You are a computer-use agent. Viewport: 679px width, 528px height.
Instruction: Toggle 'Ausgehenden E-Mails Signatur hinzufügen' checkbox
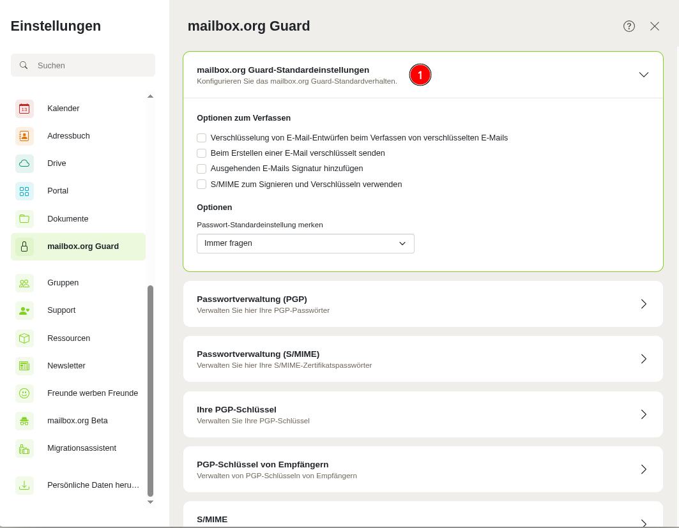pos(201,169)
